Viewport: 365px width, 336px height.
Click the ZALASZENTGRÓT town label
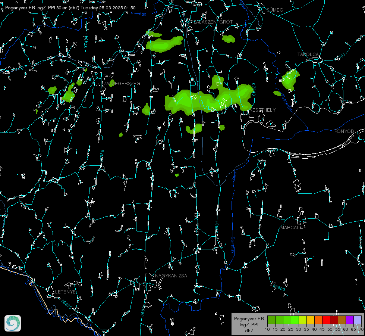213,22
